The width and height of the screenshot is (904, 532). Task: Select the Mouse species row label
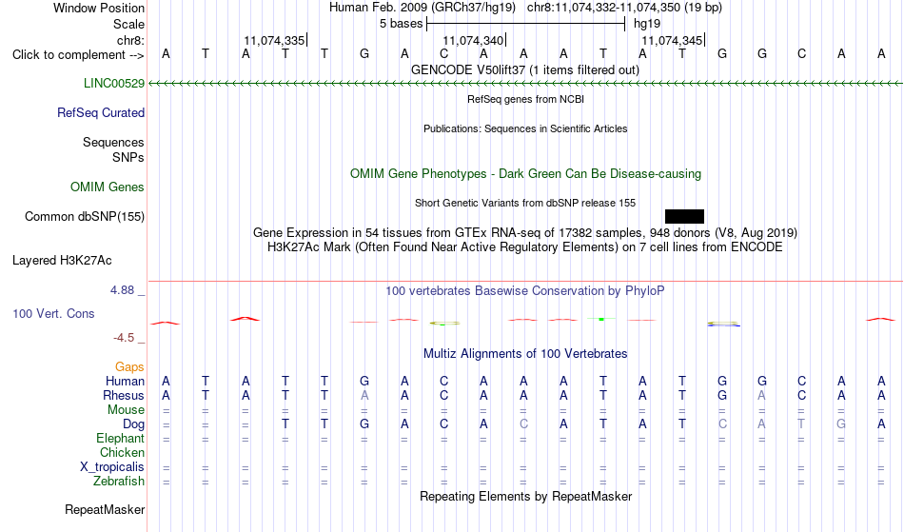(x=127, y=410)
